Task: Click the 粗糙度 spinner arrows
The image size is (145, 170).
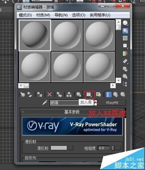Action: point(113,148)
